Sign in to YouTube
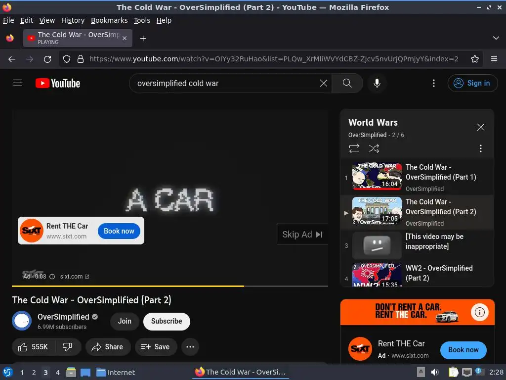 [x=472, y=83]
